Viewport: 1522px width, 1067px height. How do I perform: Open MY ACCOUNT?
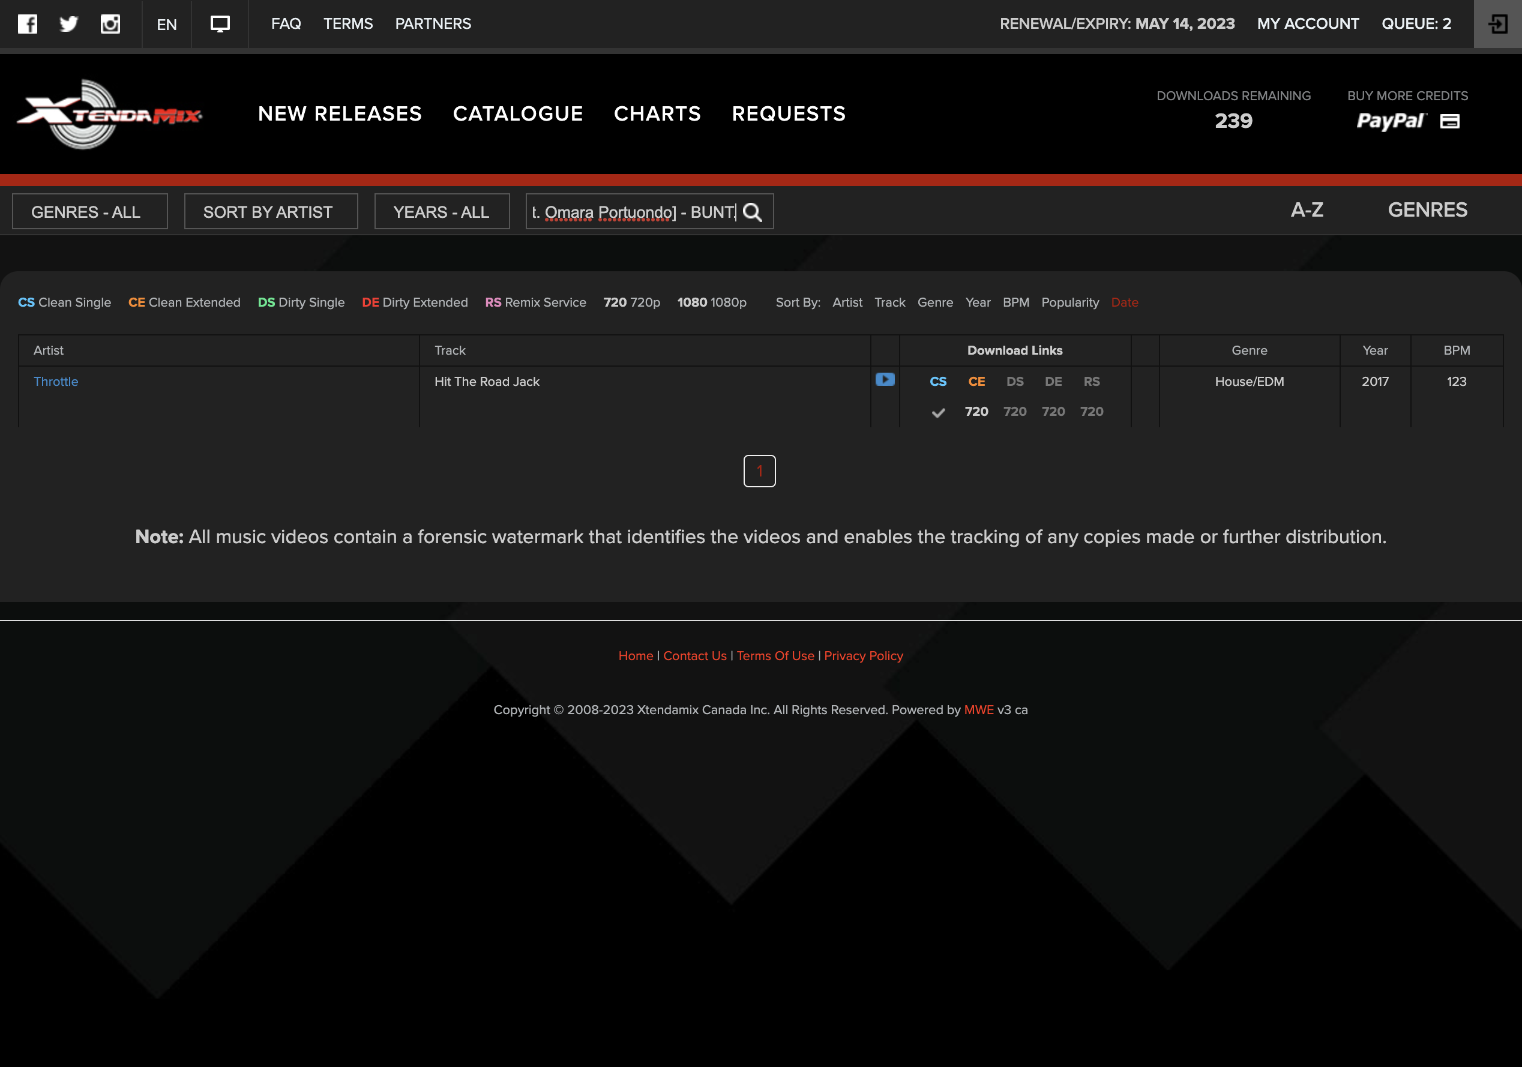[x=1308, y=24]
